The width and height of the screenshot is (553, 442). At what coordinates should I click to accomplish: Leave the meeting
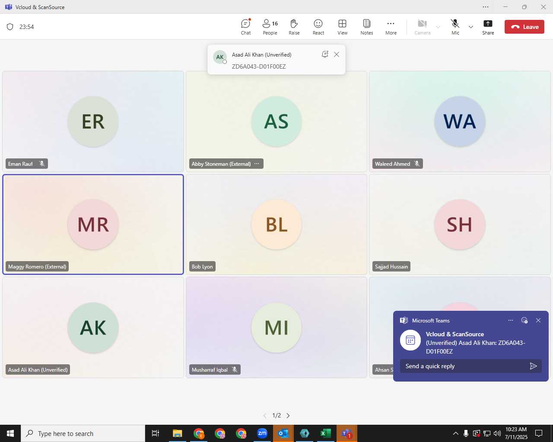tap(524, 27)
